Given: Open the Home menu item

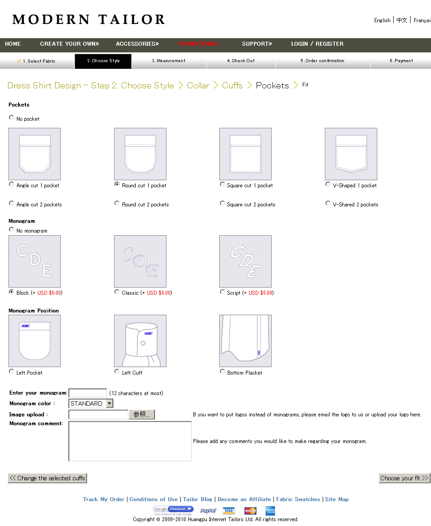Looking at the screenshot, I should click(13, 44).
